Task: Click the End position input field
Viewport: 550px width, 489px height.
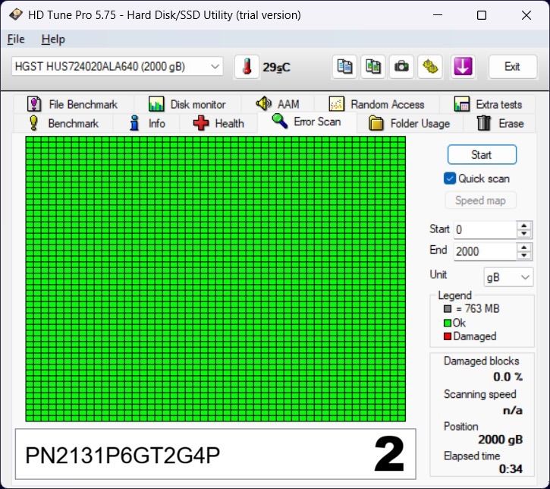Action: [x=485, y=251]
